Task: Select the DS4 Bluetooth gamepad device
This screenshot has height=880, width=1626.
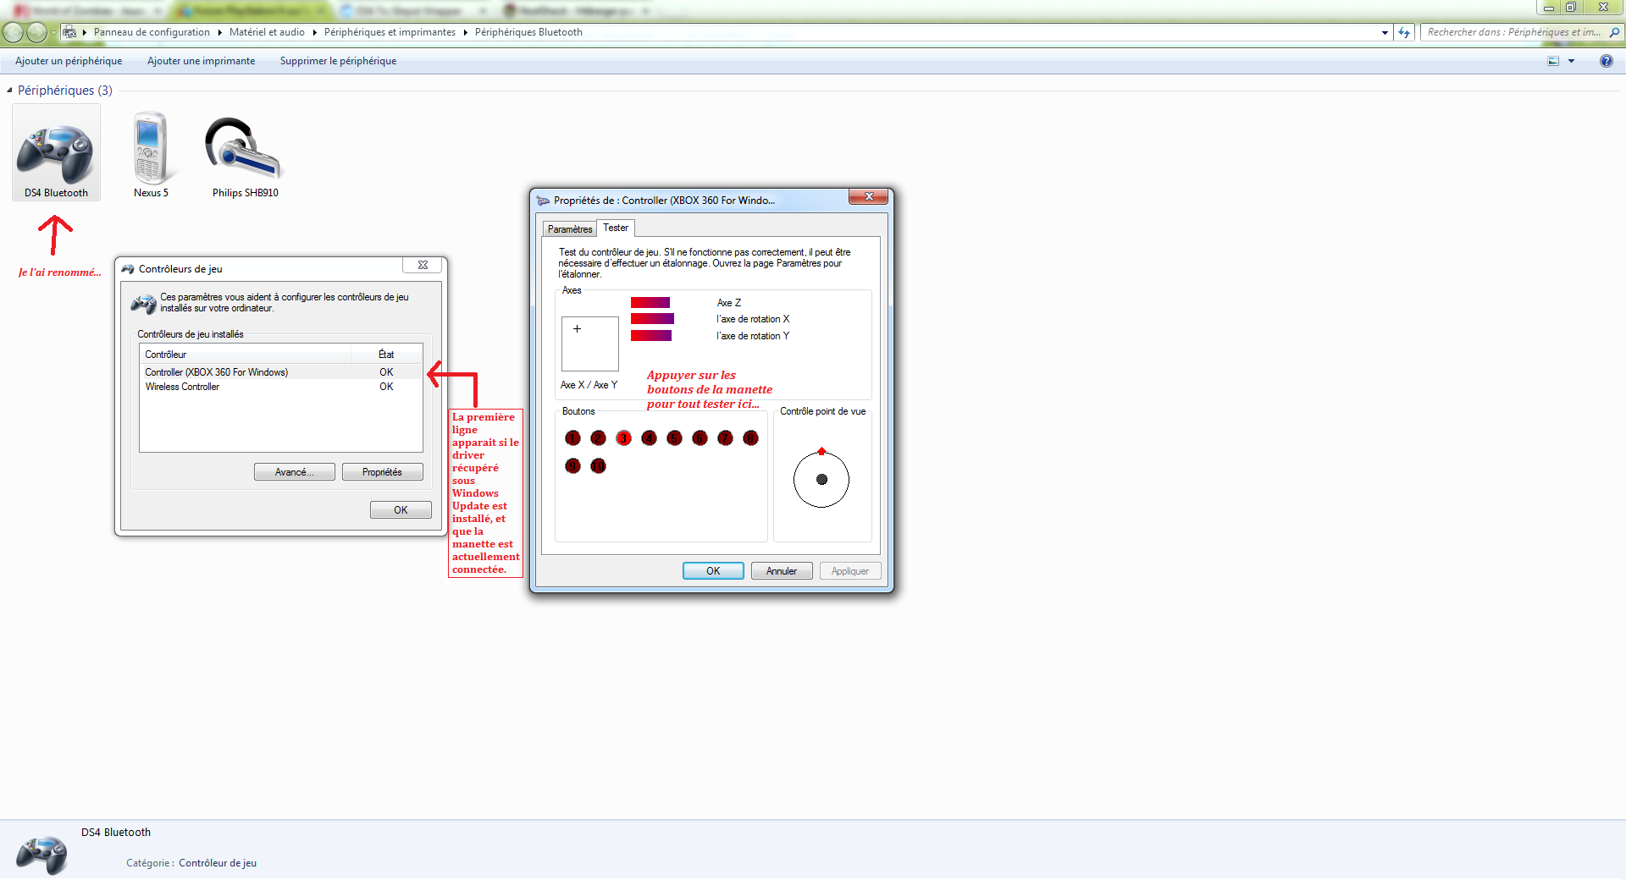Action: (56, 153)
